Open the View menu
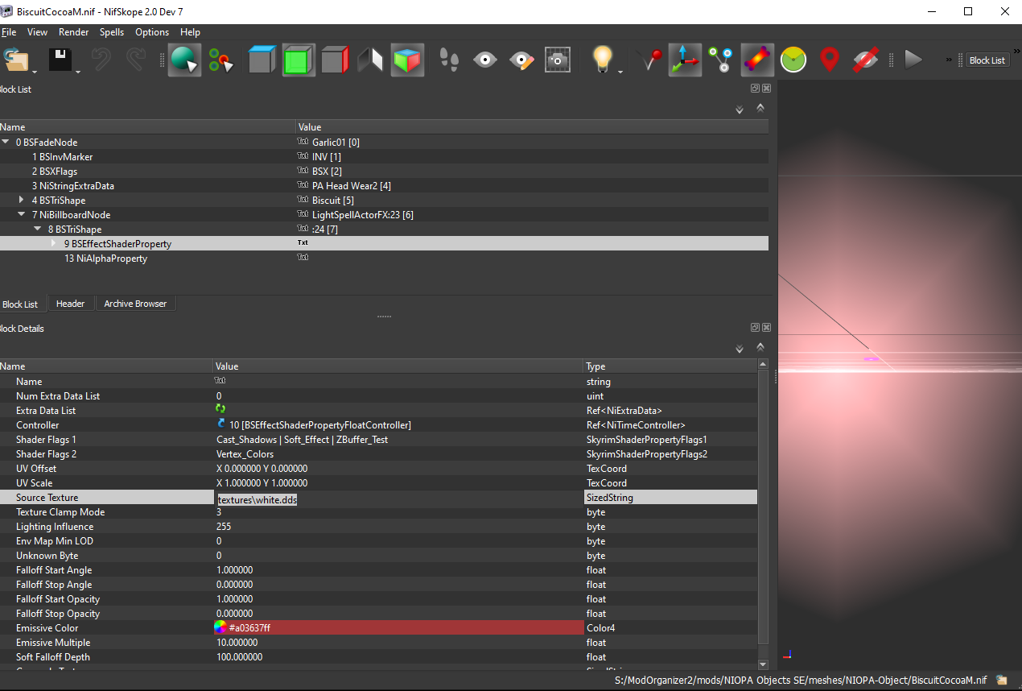Screen dimensions: 1022x691 (x=37, y=32)
